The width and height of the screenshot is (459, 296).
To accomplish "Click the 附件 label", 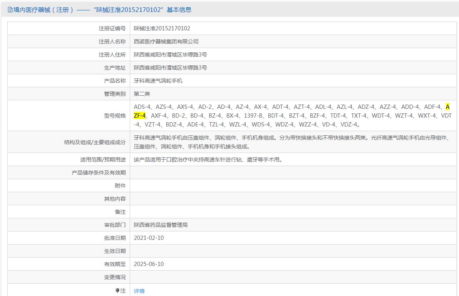I will pyautogui.click(x=120, y=186).
